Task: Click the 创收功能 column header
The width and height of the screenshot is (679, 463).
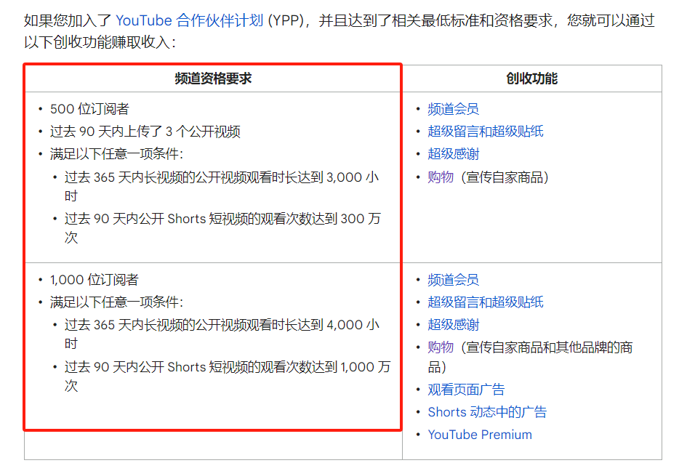Action: coord(531,78)
